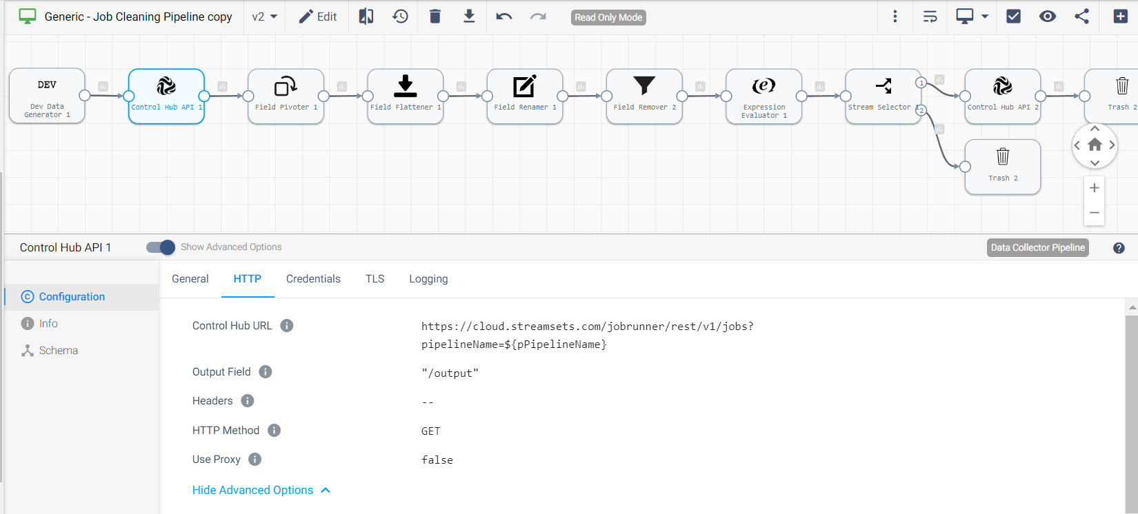Pan canvas left with arrow
This screenshot has height=514, width=1138.
(1077, 145)
